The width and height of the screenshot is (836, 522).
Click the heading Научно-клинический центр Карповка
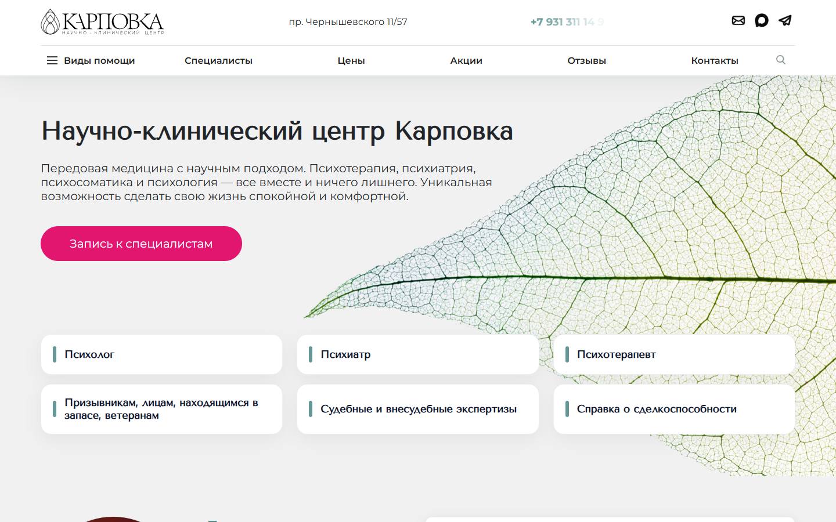(x=277, y=131)
